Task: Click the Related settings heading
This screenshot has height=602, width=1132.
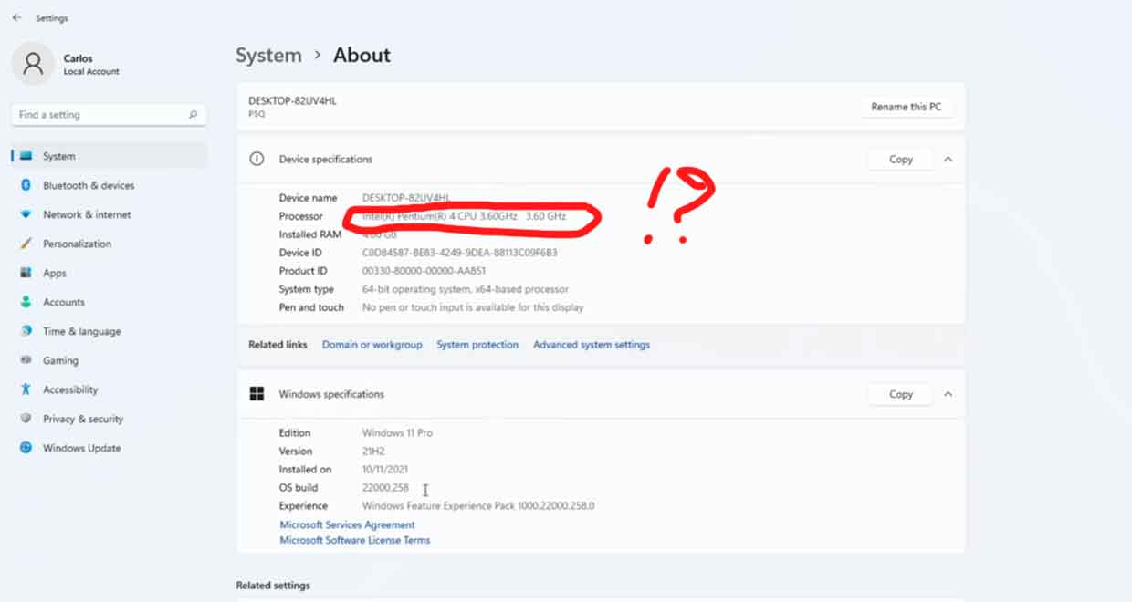Action: 273,586
